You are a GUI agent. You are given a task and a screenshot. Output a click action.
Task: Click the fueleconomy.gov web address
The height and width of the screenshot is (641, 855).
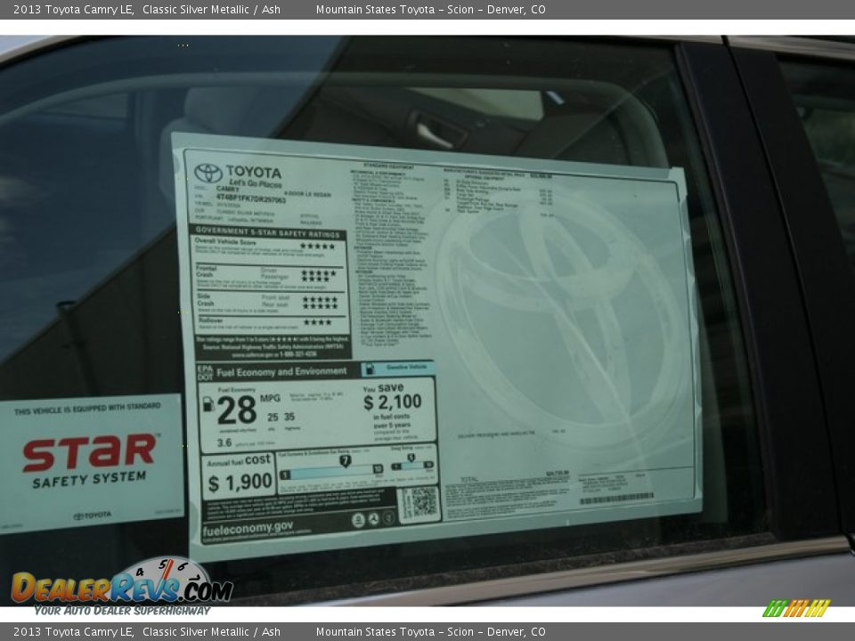pyautogui.click(x=248, y=528)
